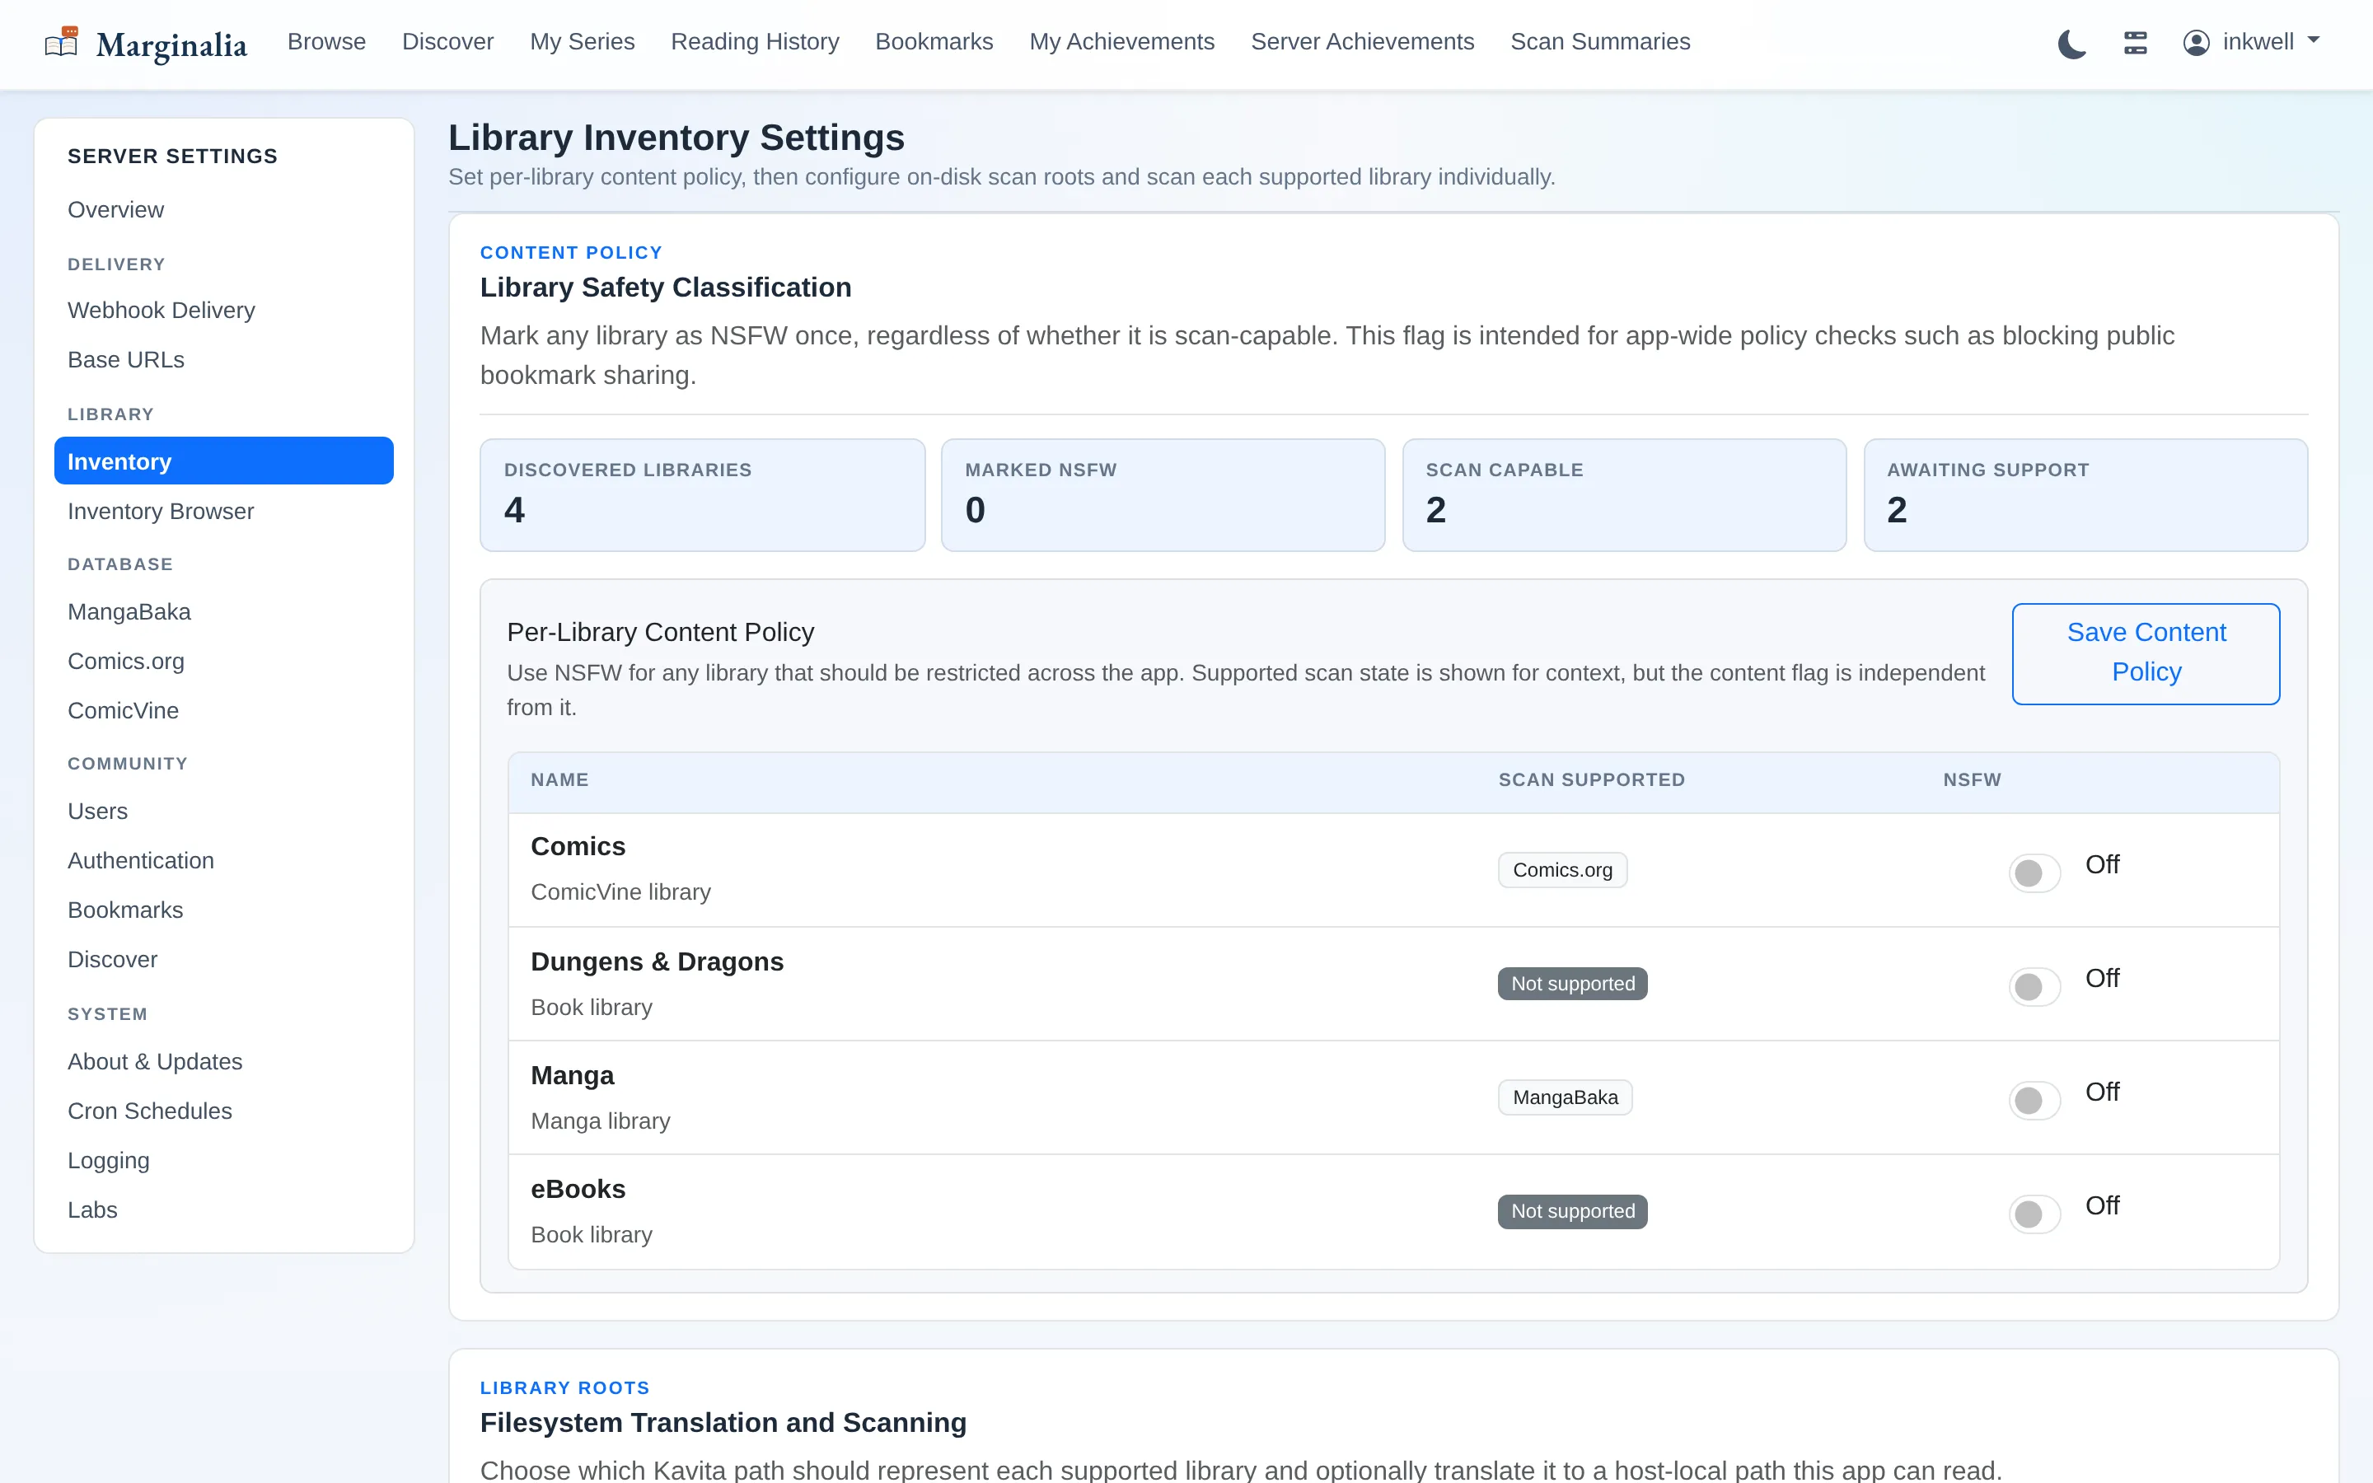Click Not supported badge for Dungens & Dragons
Viewport: 2373px width, 1483px height.
tap(1572, 984)
